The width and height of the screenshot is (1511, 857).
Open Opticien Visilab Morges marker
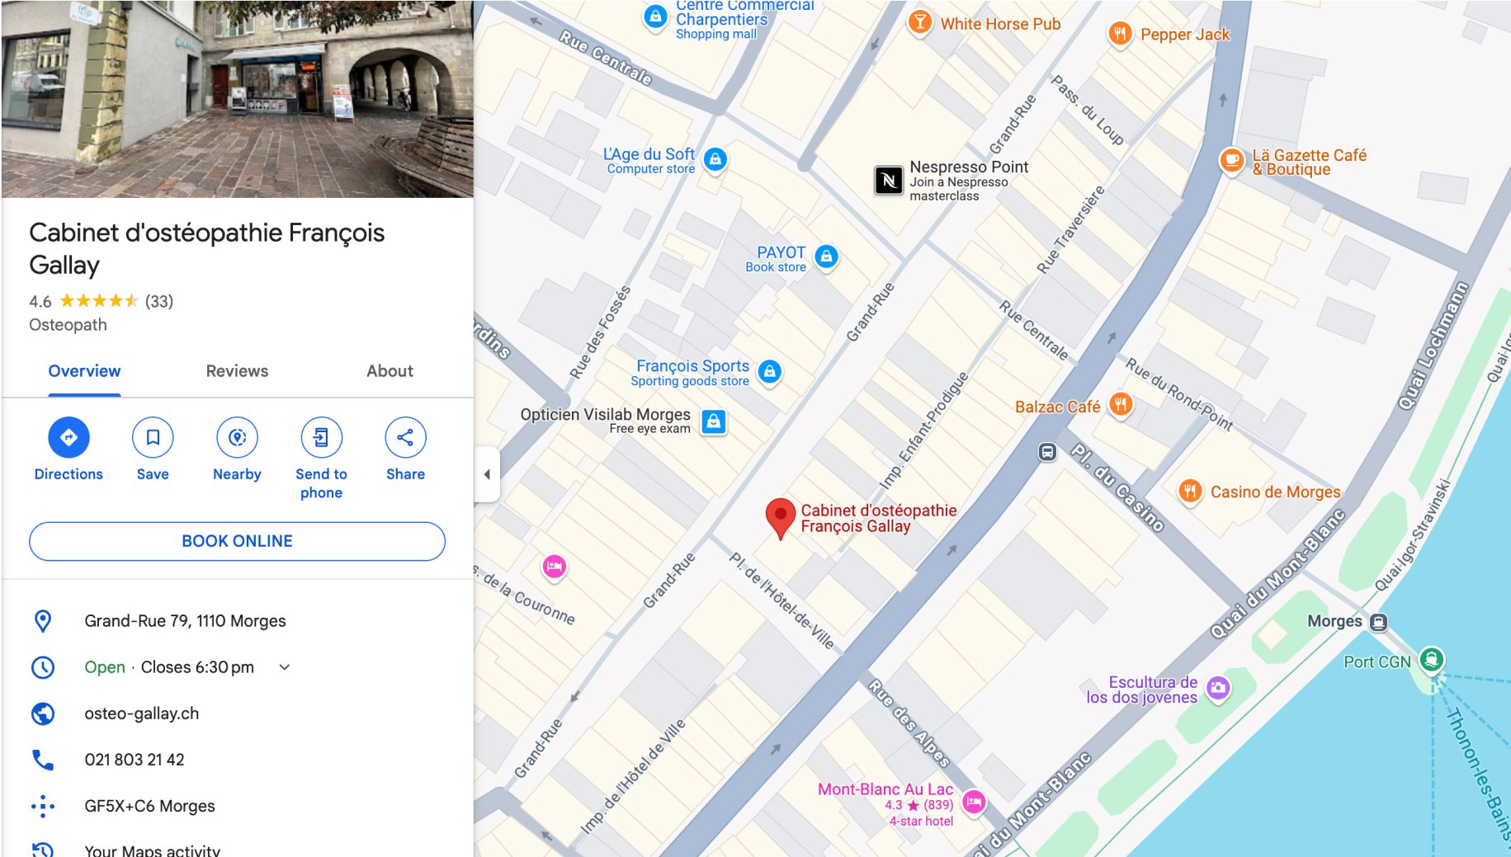click(x=714, y=422)
